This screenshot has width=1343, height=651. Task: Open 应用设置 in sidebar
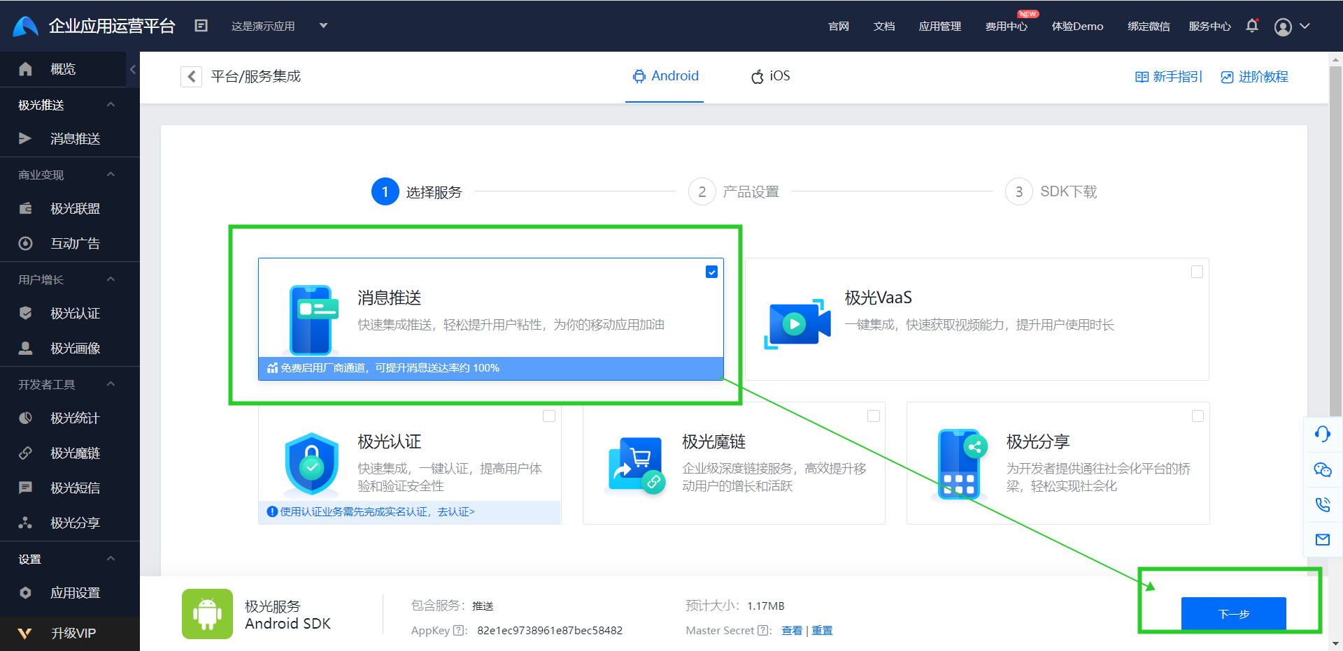70,593
